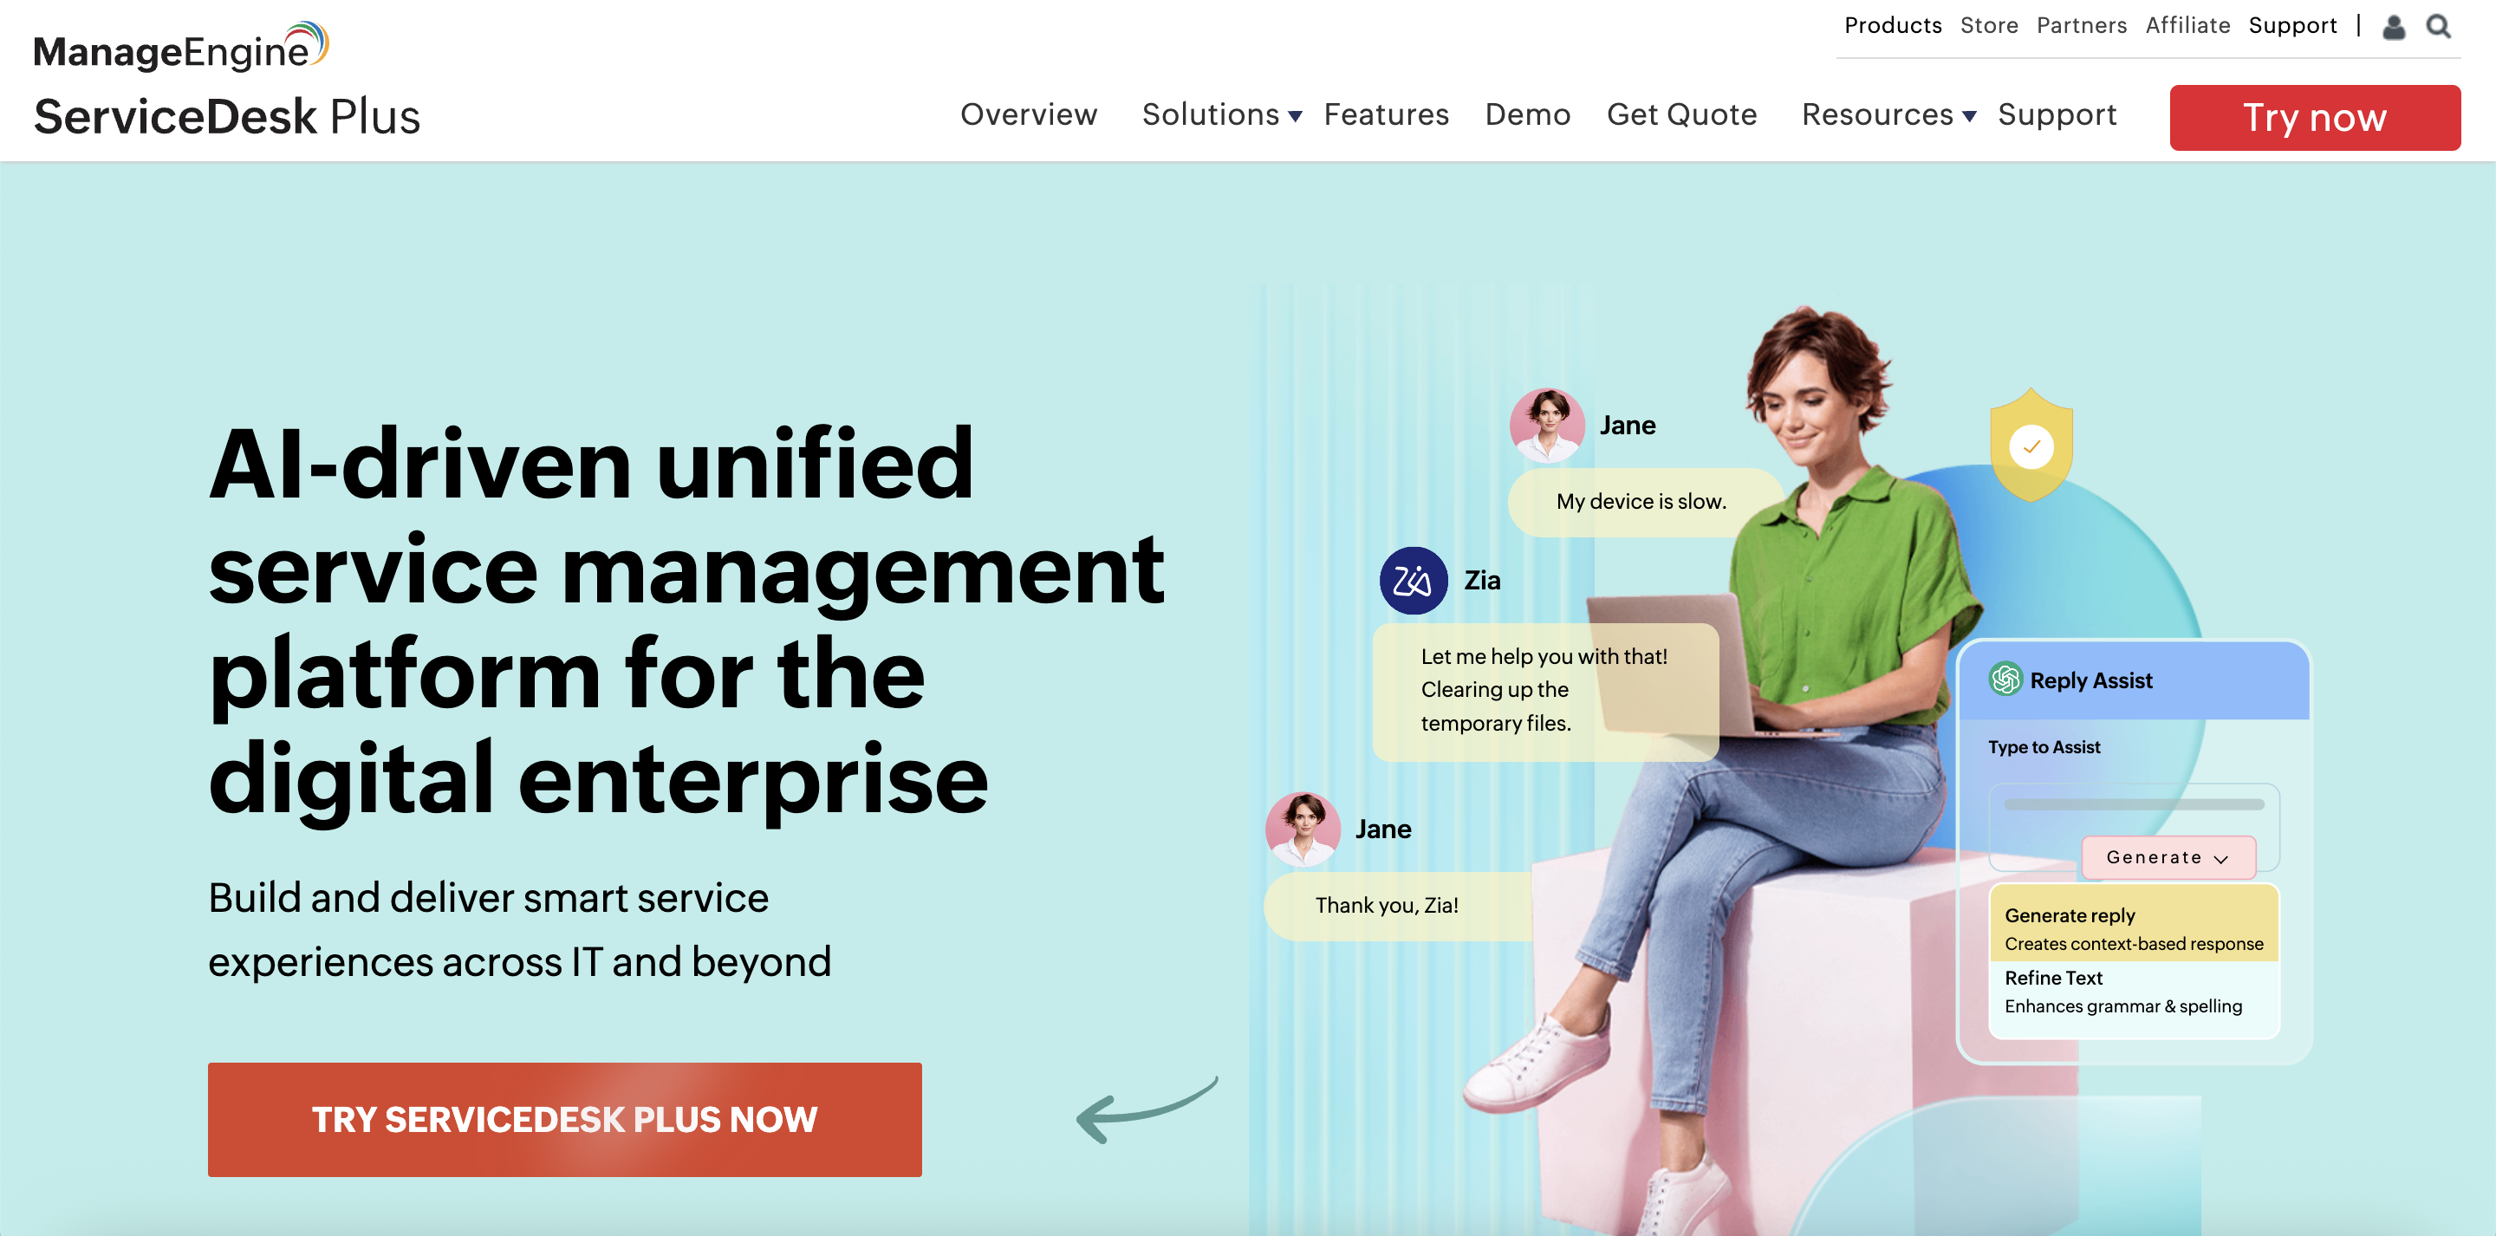Go to the Overview tab

click(x=1029, y=114)
